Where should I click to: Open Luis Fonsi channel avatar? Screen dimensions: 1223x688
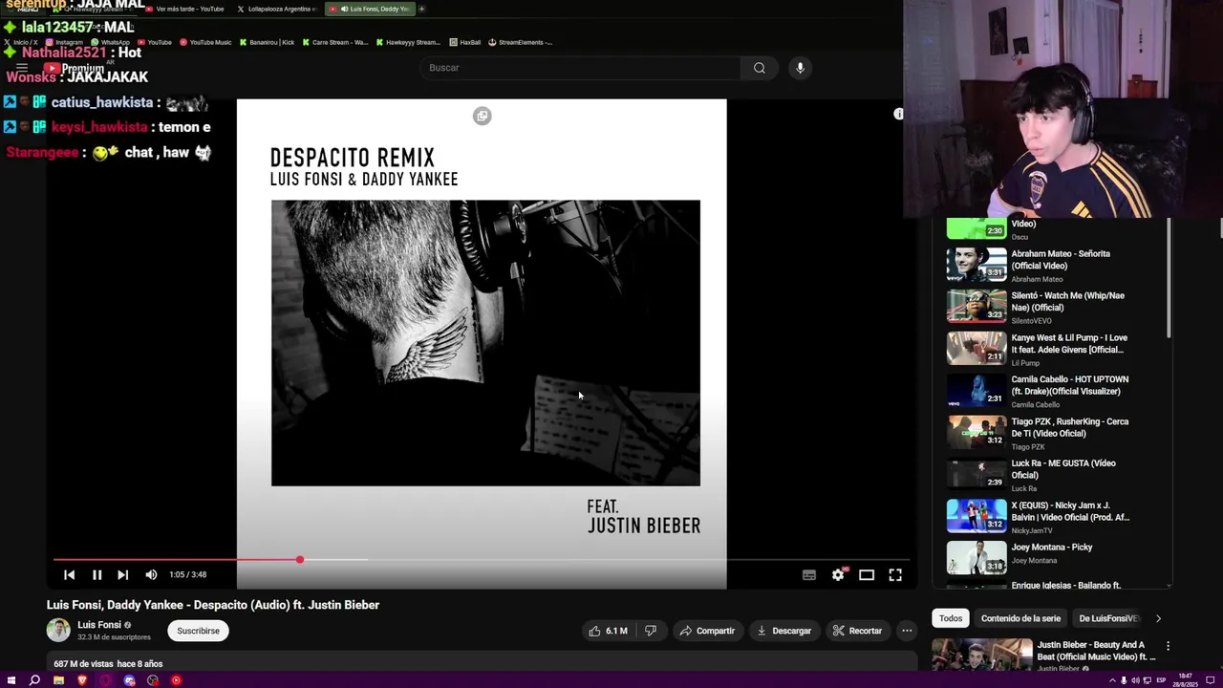click(x=58, y=631)
